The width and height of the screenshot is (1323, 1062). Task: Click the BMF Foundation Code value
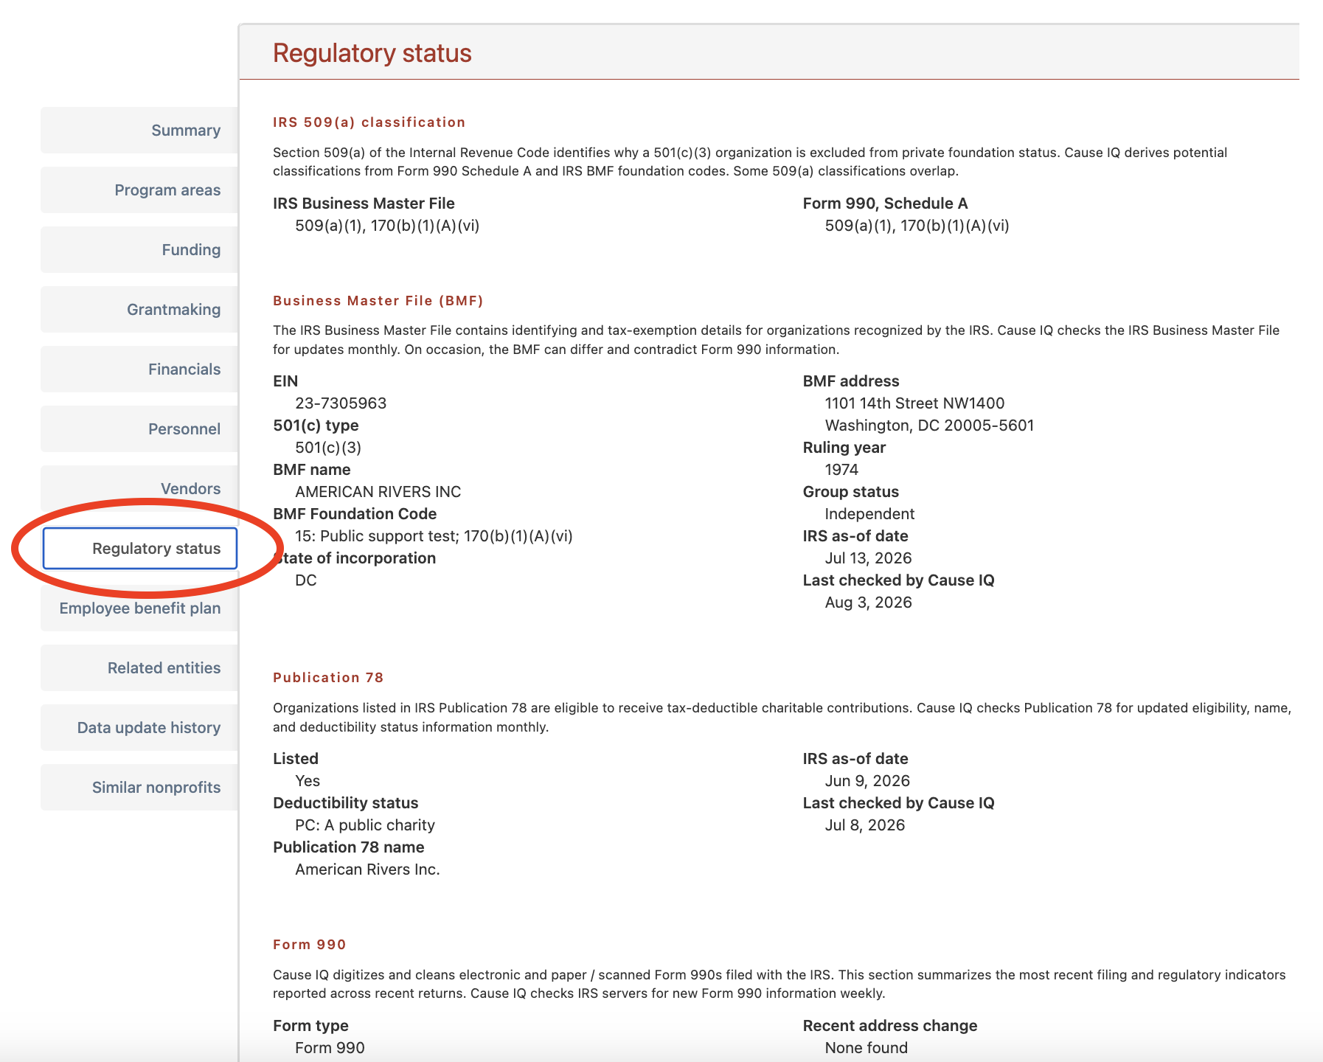(x=434, y=536)
